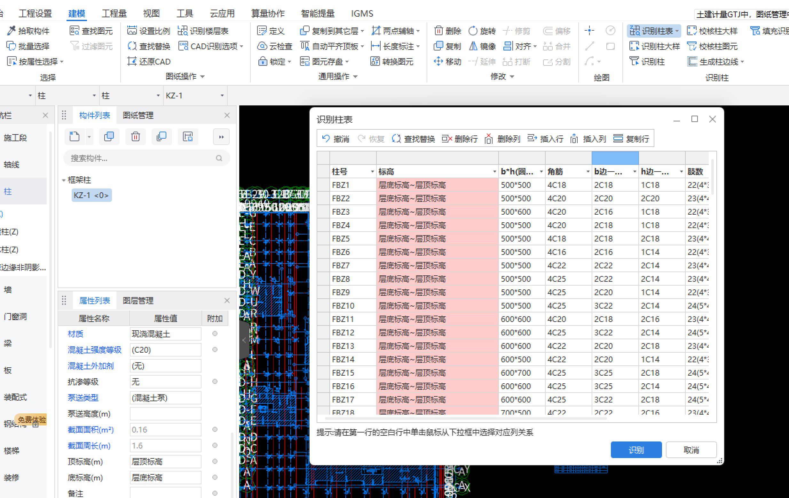Switch to the 图纸管理 tab
This screenshot has width=789, height=498.
138,115
